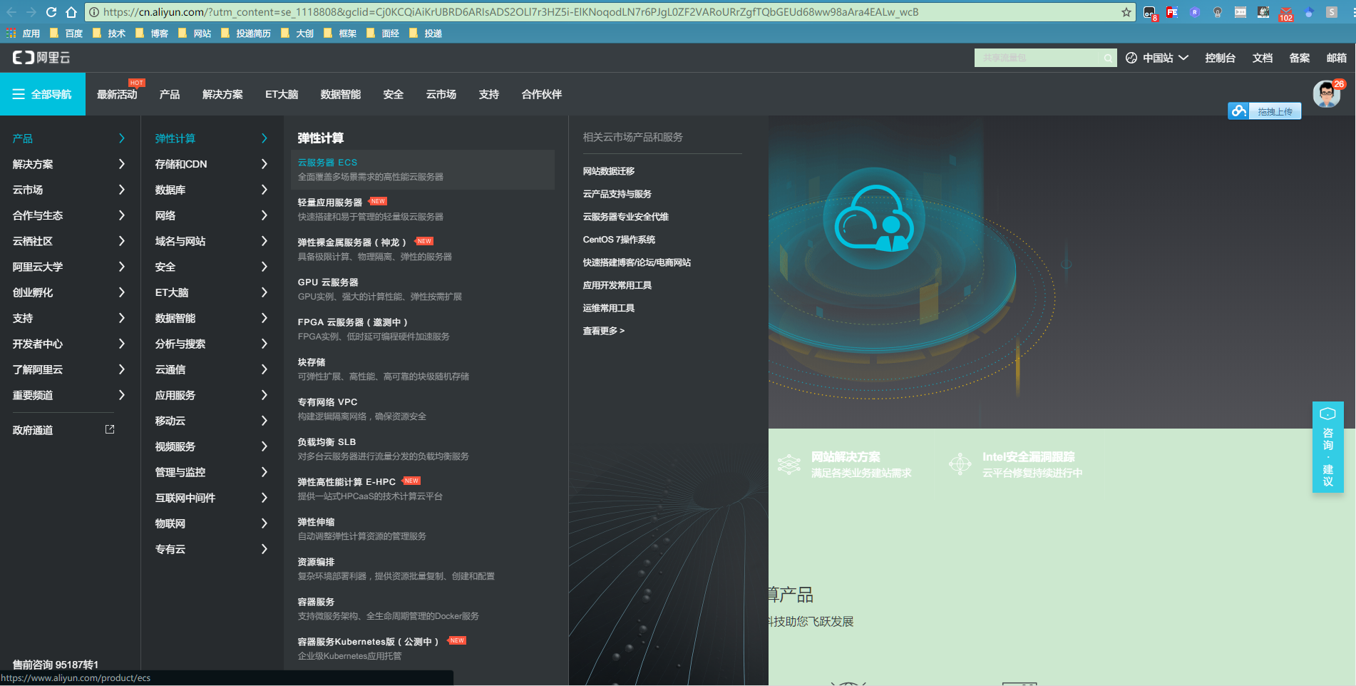Expand 域名与网站 product category
The height and width of the screenshot is (686, 1356).
click(x=212, y=241)
